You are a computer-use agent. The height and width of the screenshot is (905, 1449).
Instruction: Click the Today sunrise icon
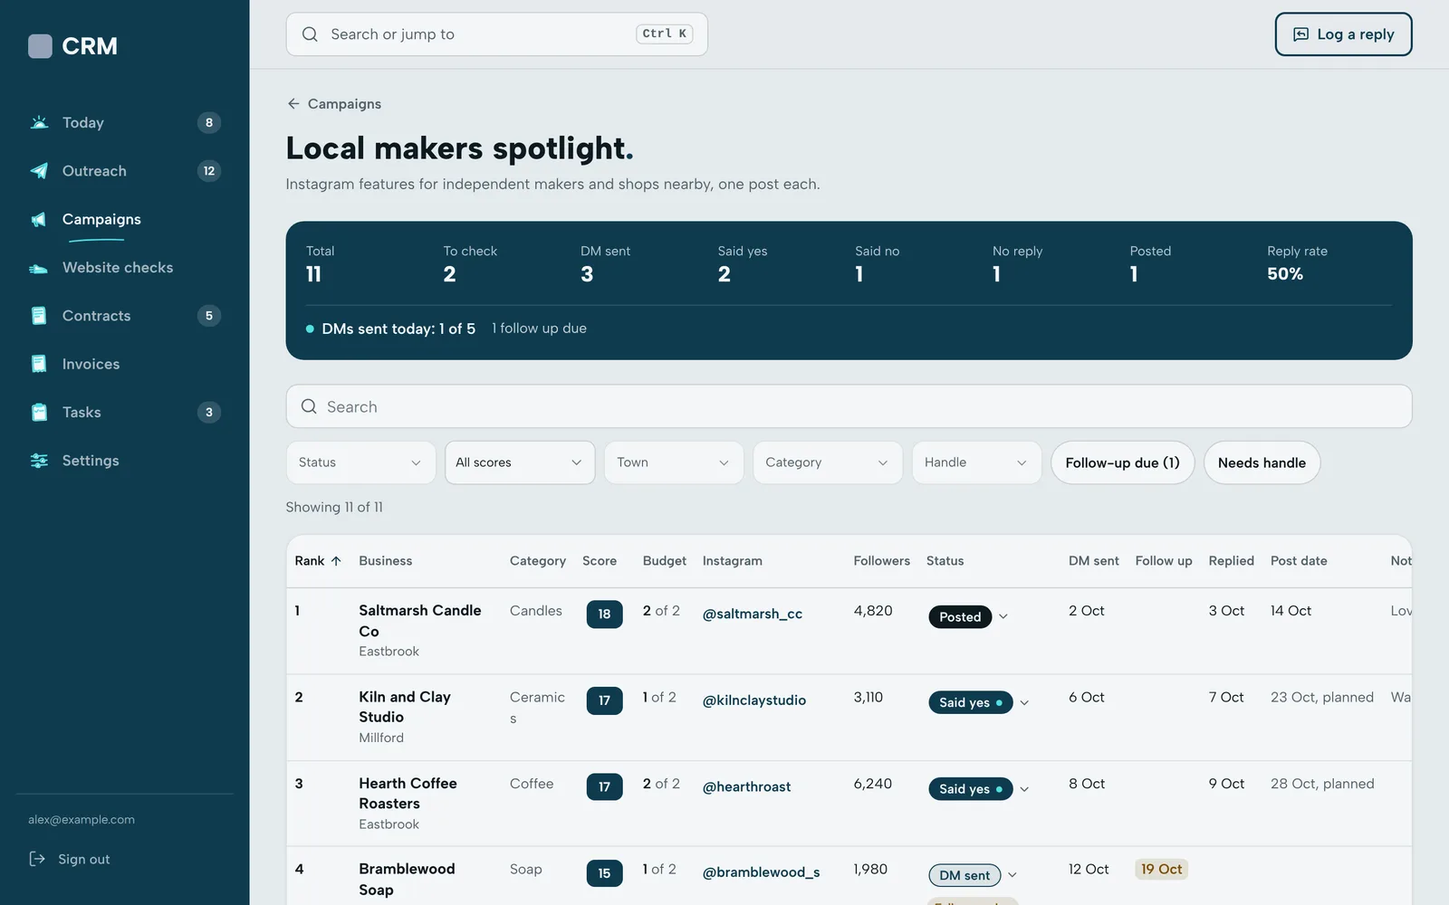pos(39,122)
